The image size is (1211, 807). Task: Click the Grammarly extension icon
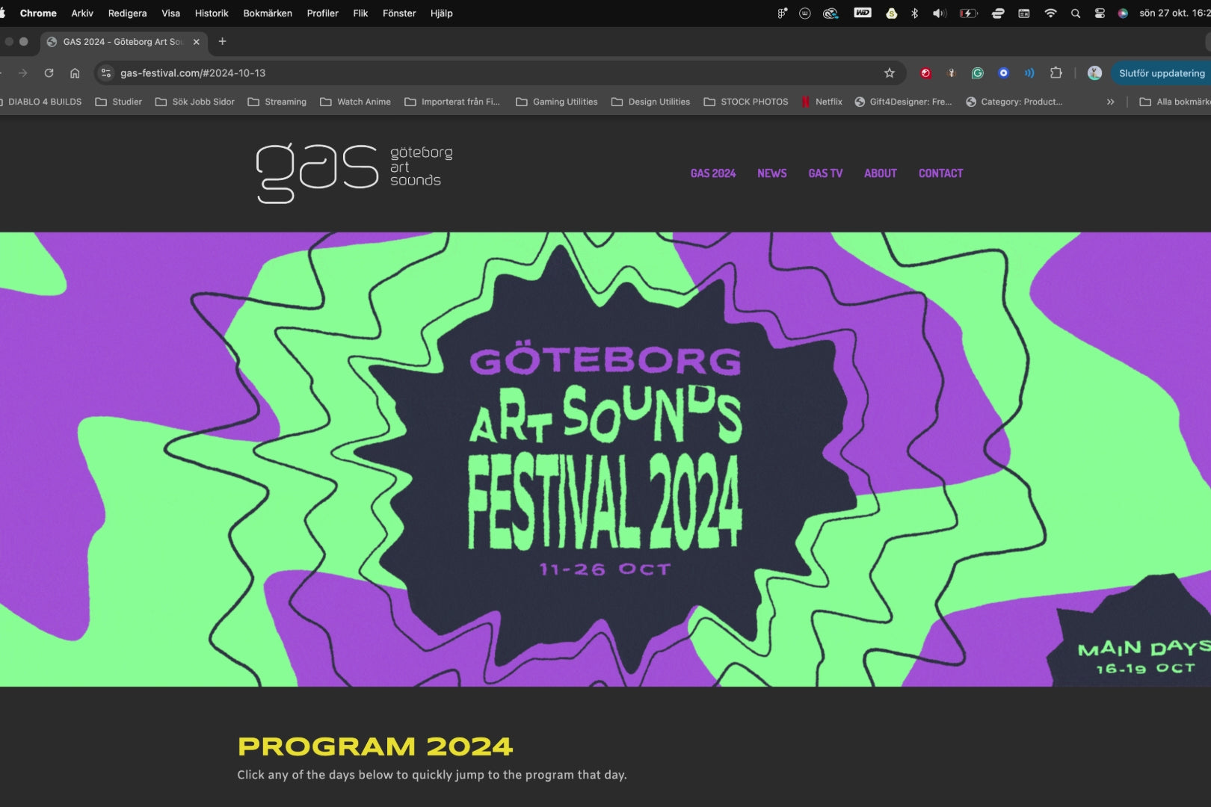[977, 73]
